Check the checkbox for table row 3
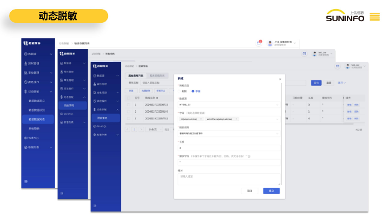This screenshot has width=384, height=216. (128, 118)
